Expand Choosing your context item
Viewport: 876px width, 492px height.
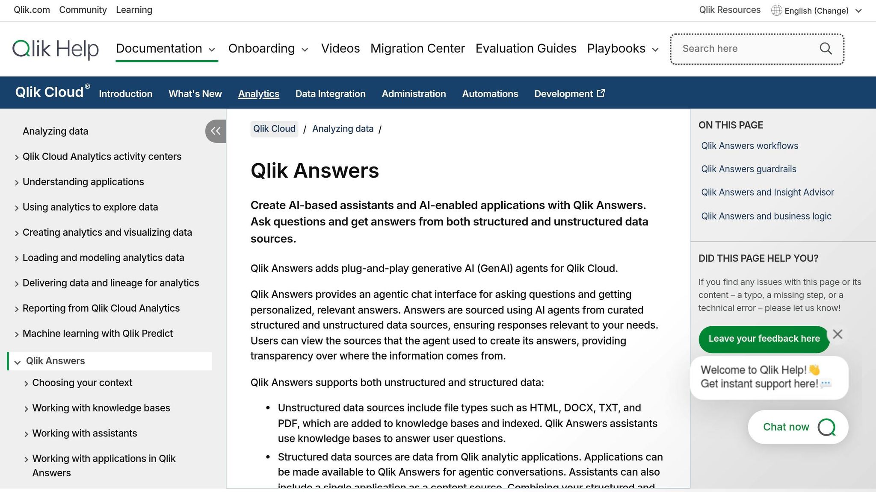26,384
